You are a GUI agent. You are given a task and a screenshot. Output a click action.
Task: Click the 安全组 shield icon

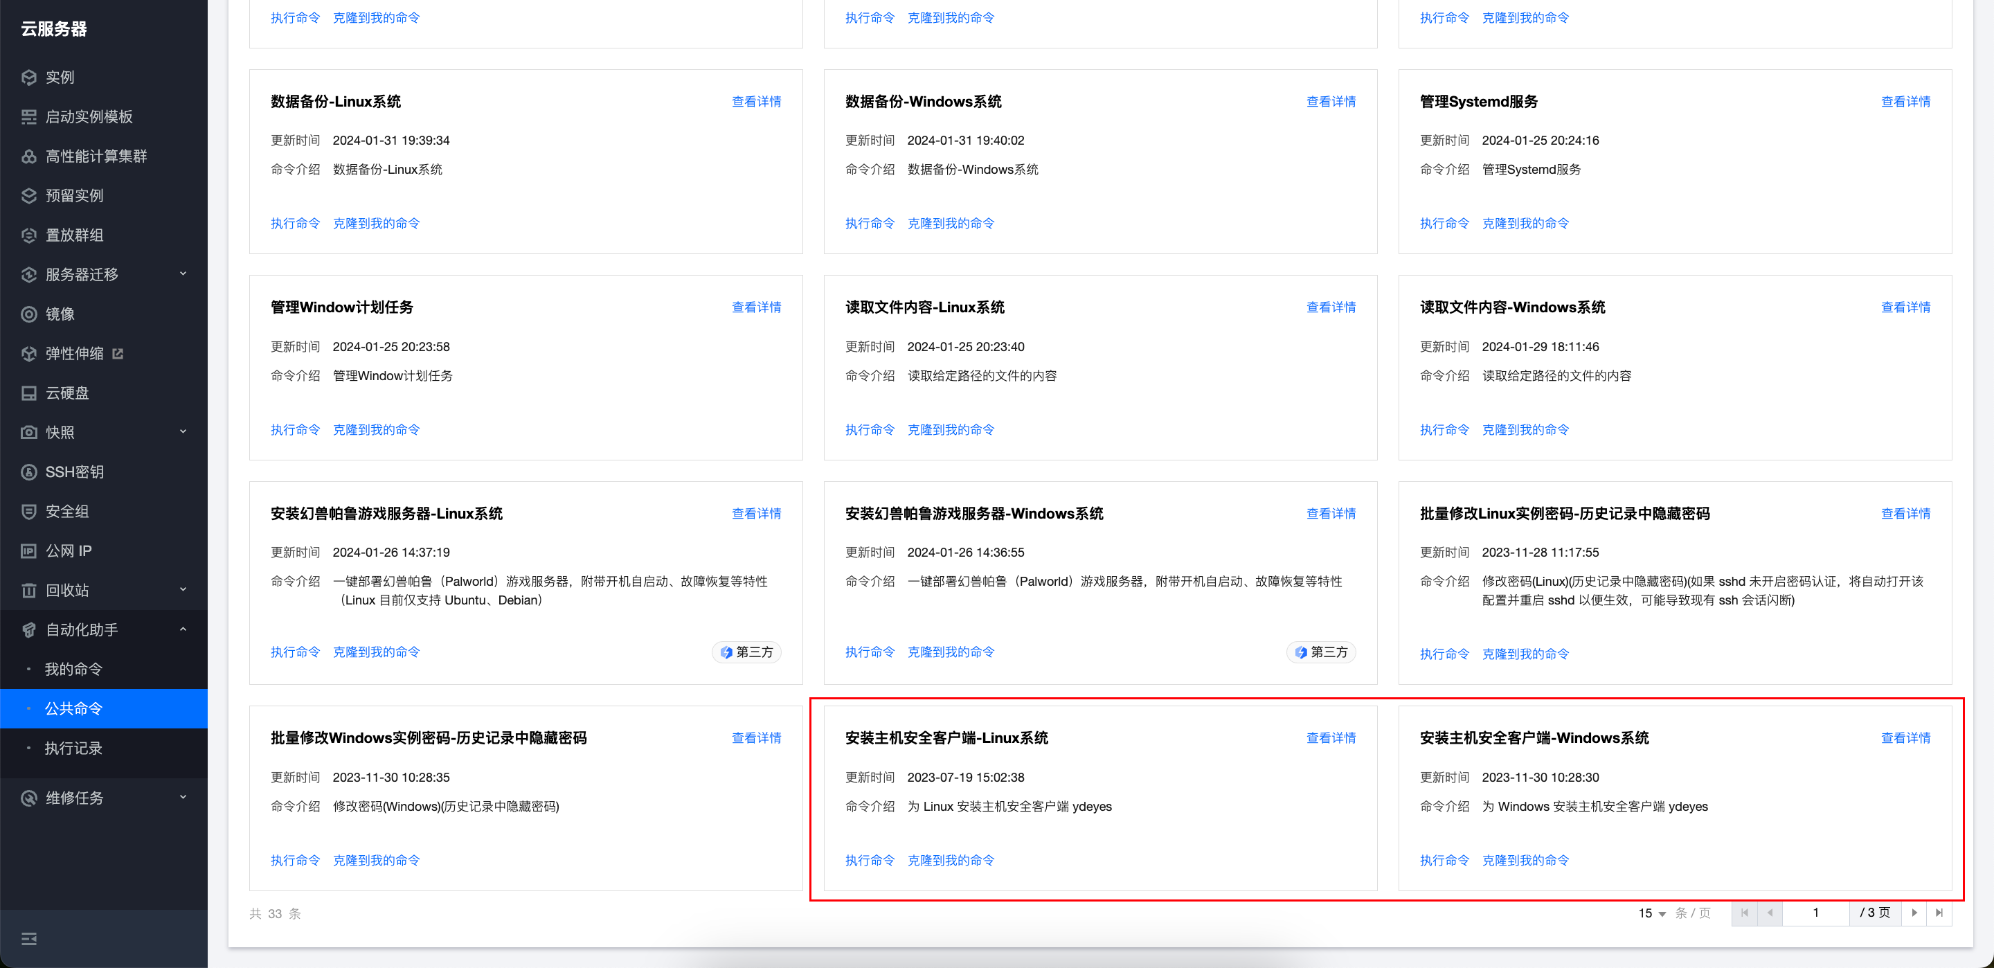click(28, 512)
